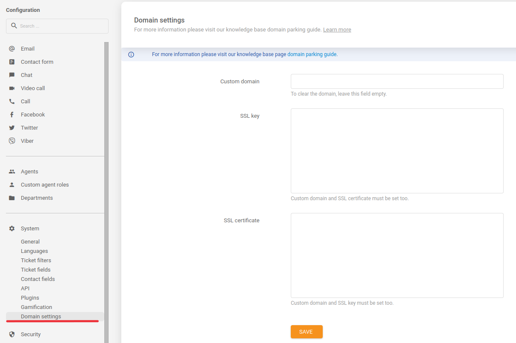The image size is (516, 343).
Task: Click the sidebar vertical scrollbar
Action: (106, 191)
